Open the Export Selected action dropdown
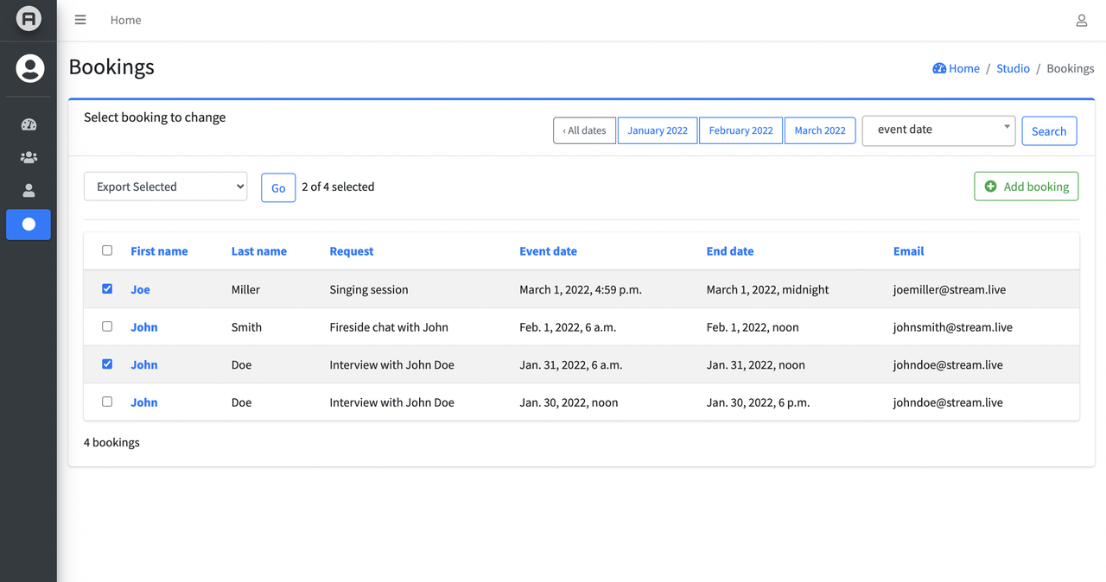This screenshot has width=1106, height=582. (x=165, y=187)
